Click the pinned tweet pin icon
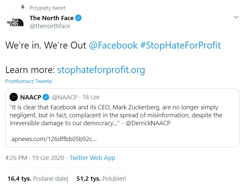 pos(23,7)
